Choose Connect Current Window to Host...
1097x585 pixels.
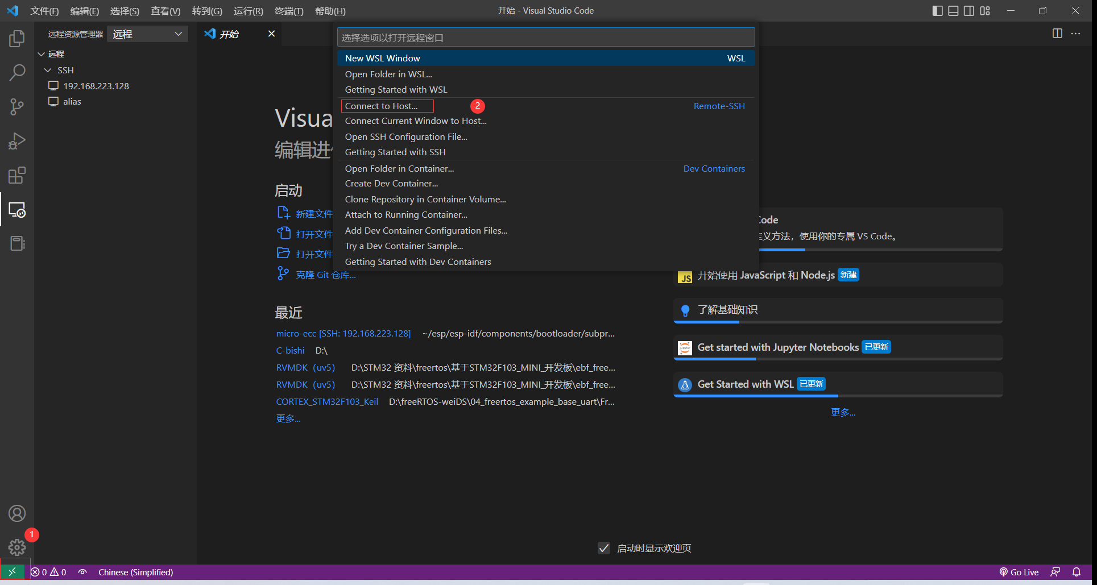pos(546,121)
